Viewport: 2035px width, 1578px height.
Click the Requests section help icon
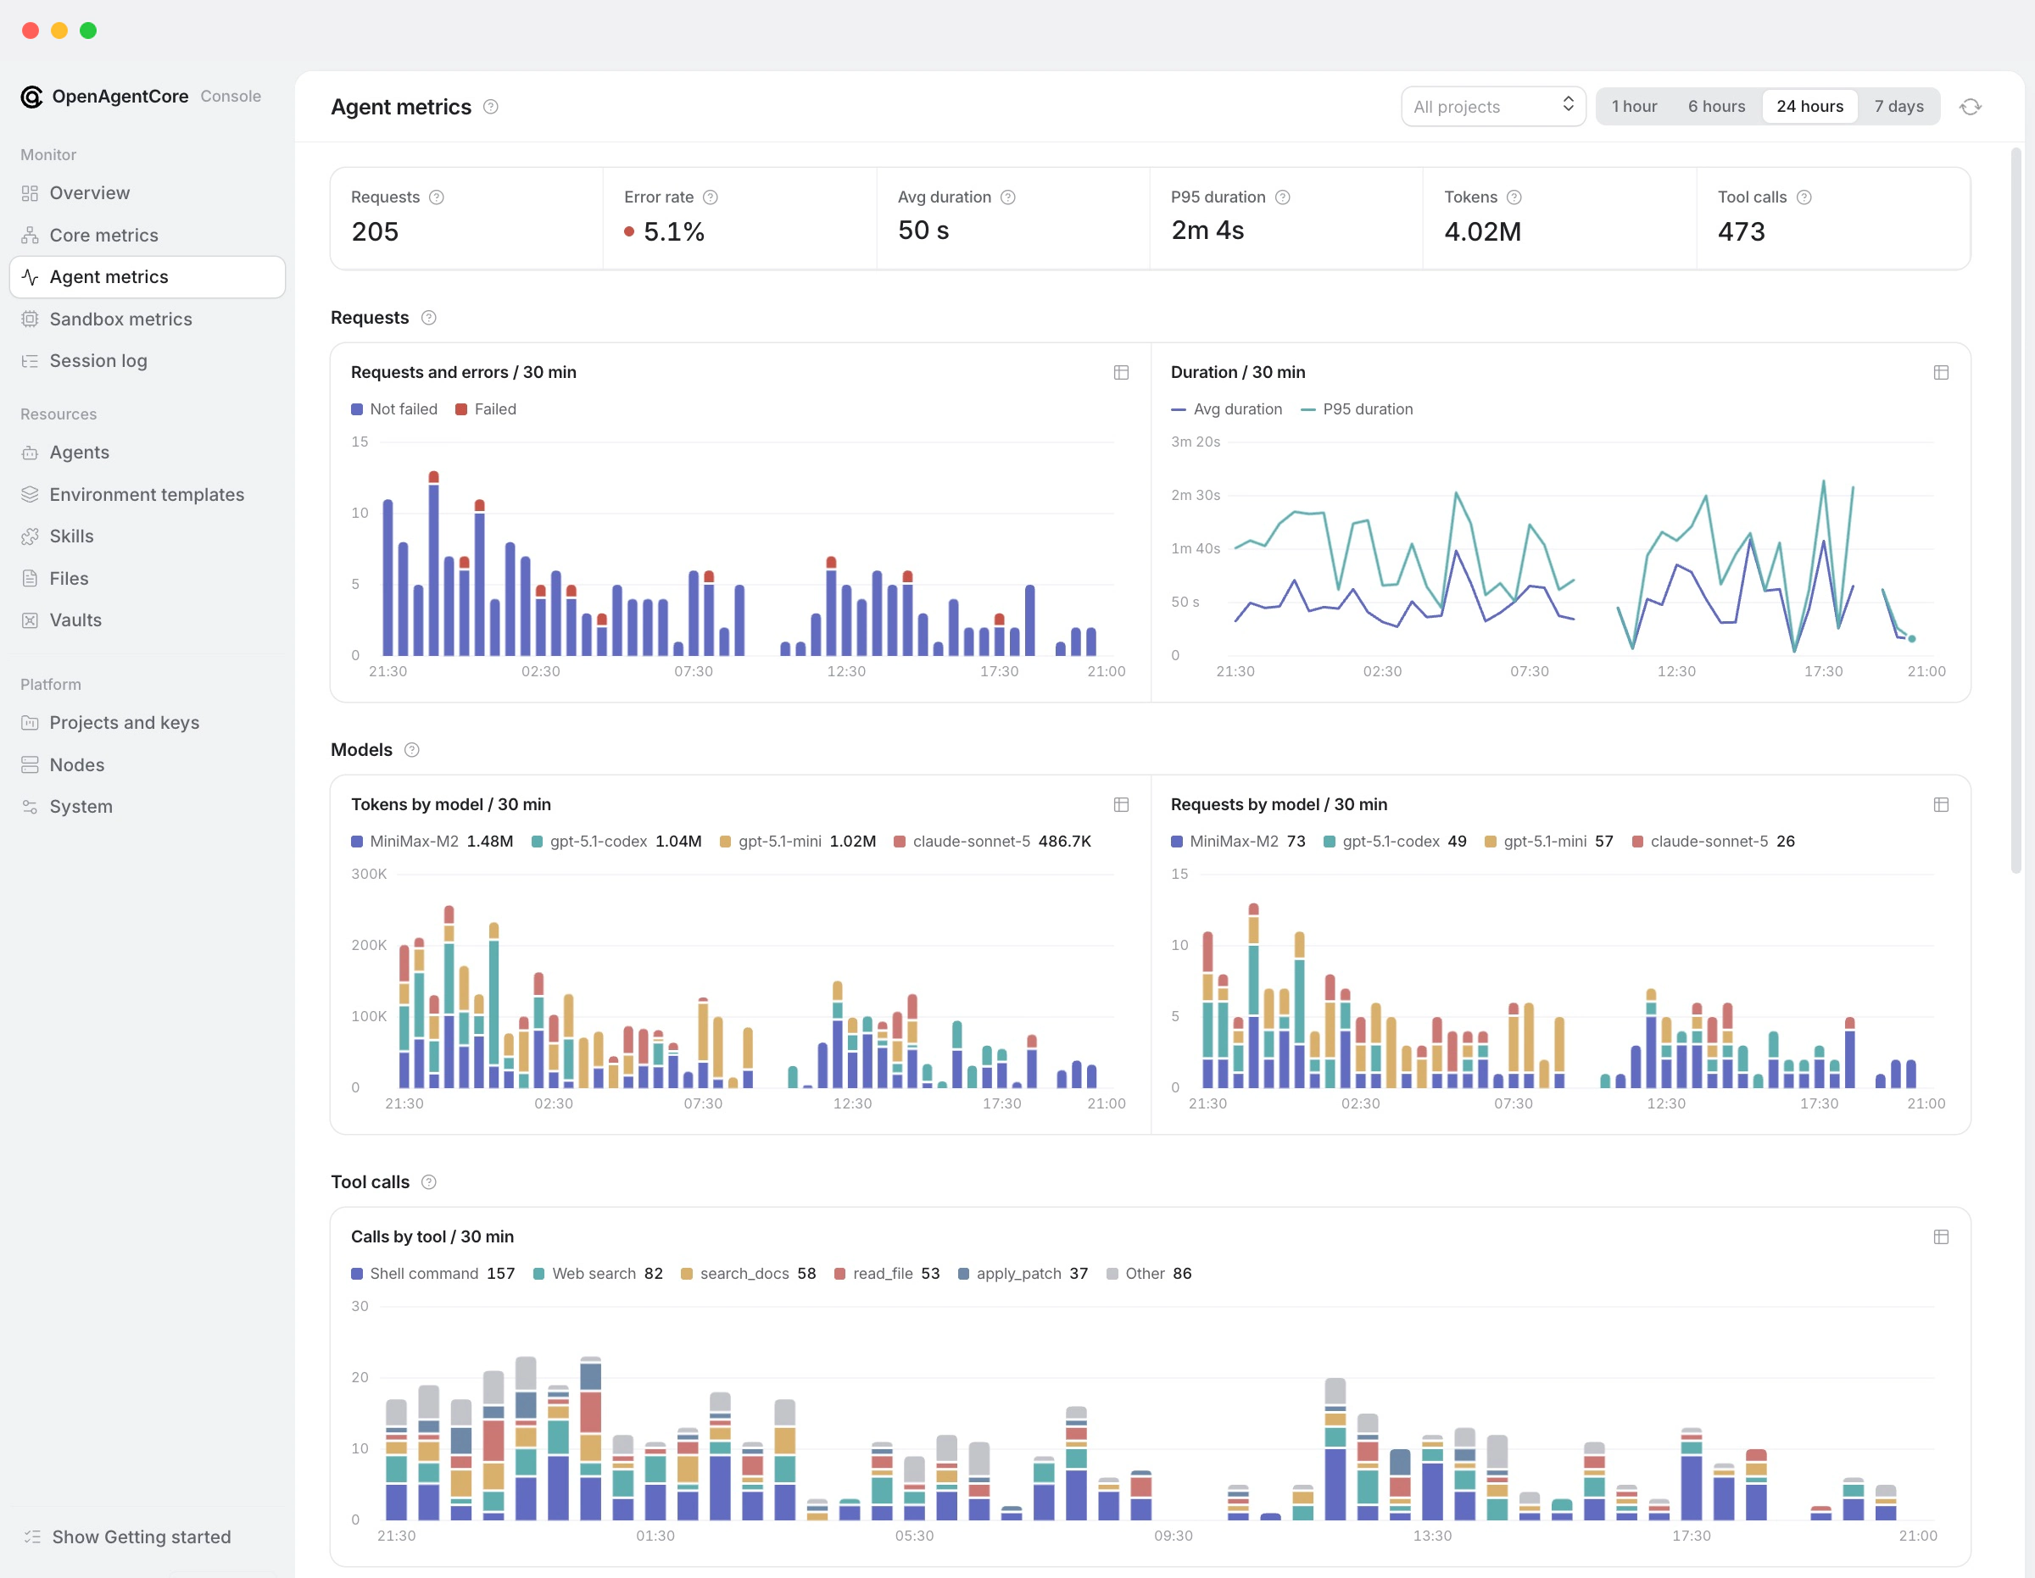428,318
